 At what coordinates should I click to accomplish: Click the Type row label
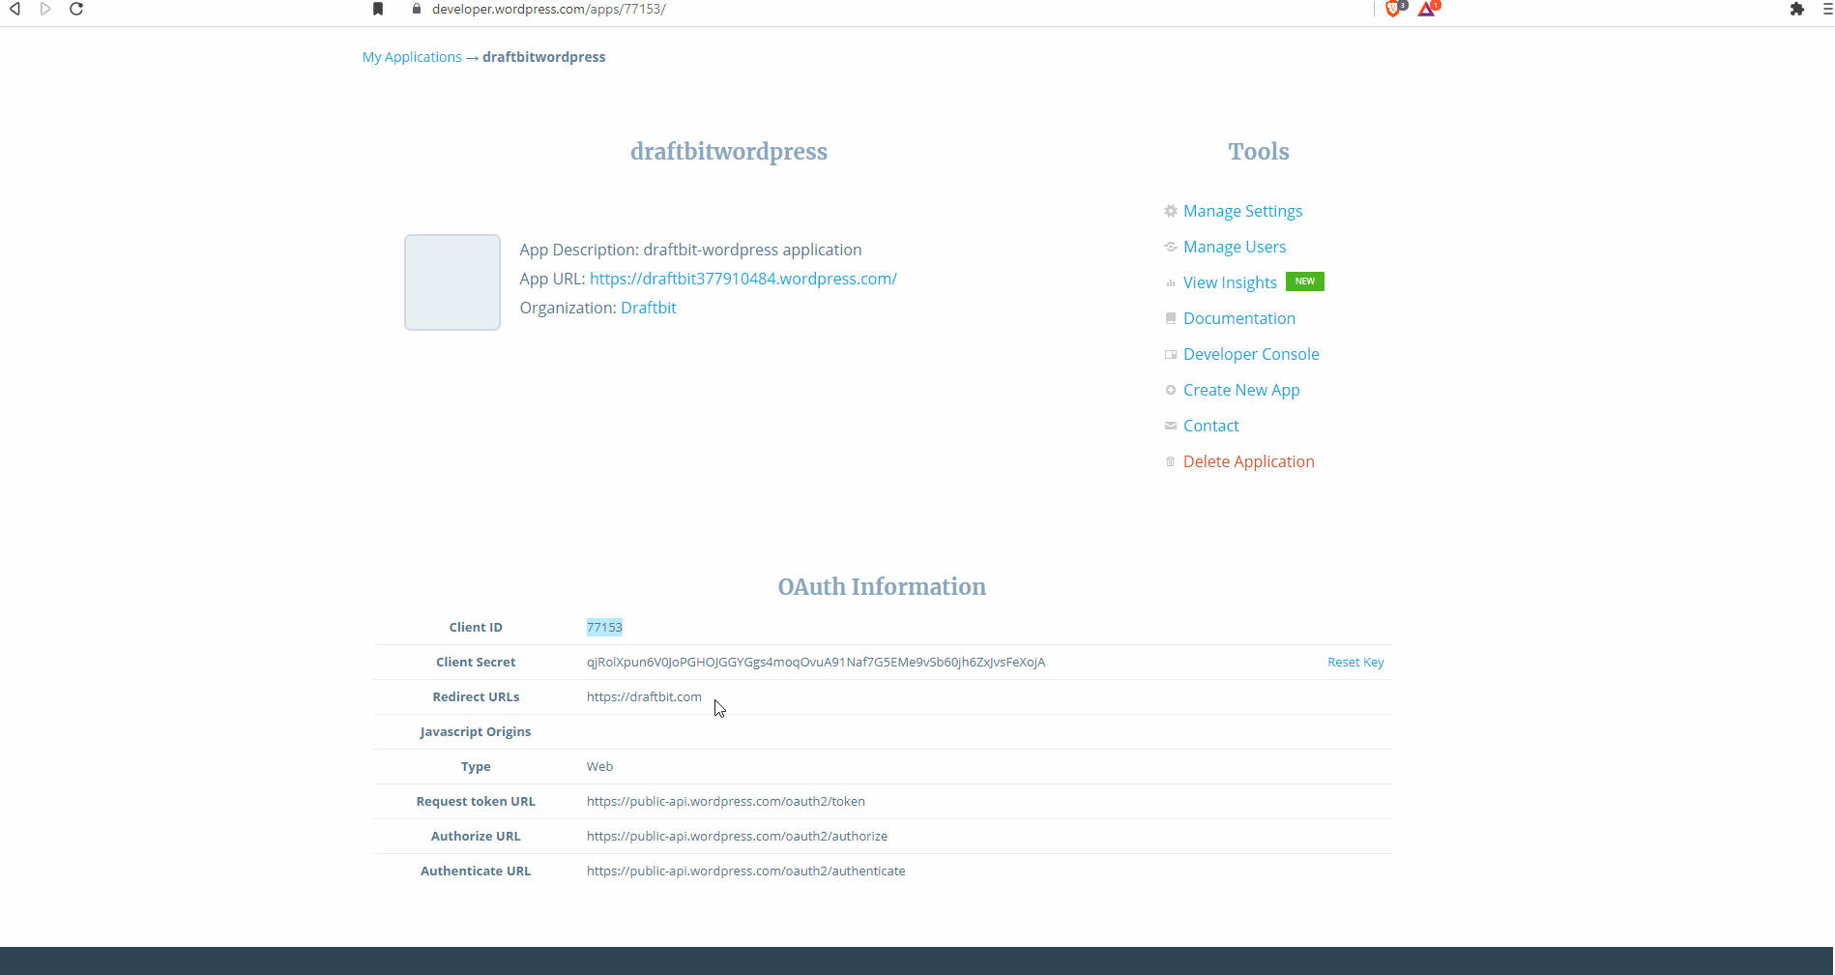[476, 767]
